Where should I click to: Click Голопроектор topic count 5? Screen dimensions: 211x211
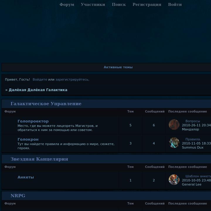click(x=130, y=125)
